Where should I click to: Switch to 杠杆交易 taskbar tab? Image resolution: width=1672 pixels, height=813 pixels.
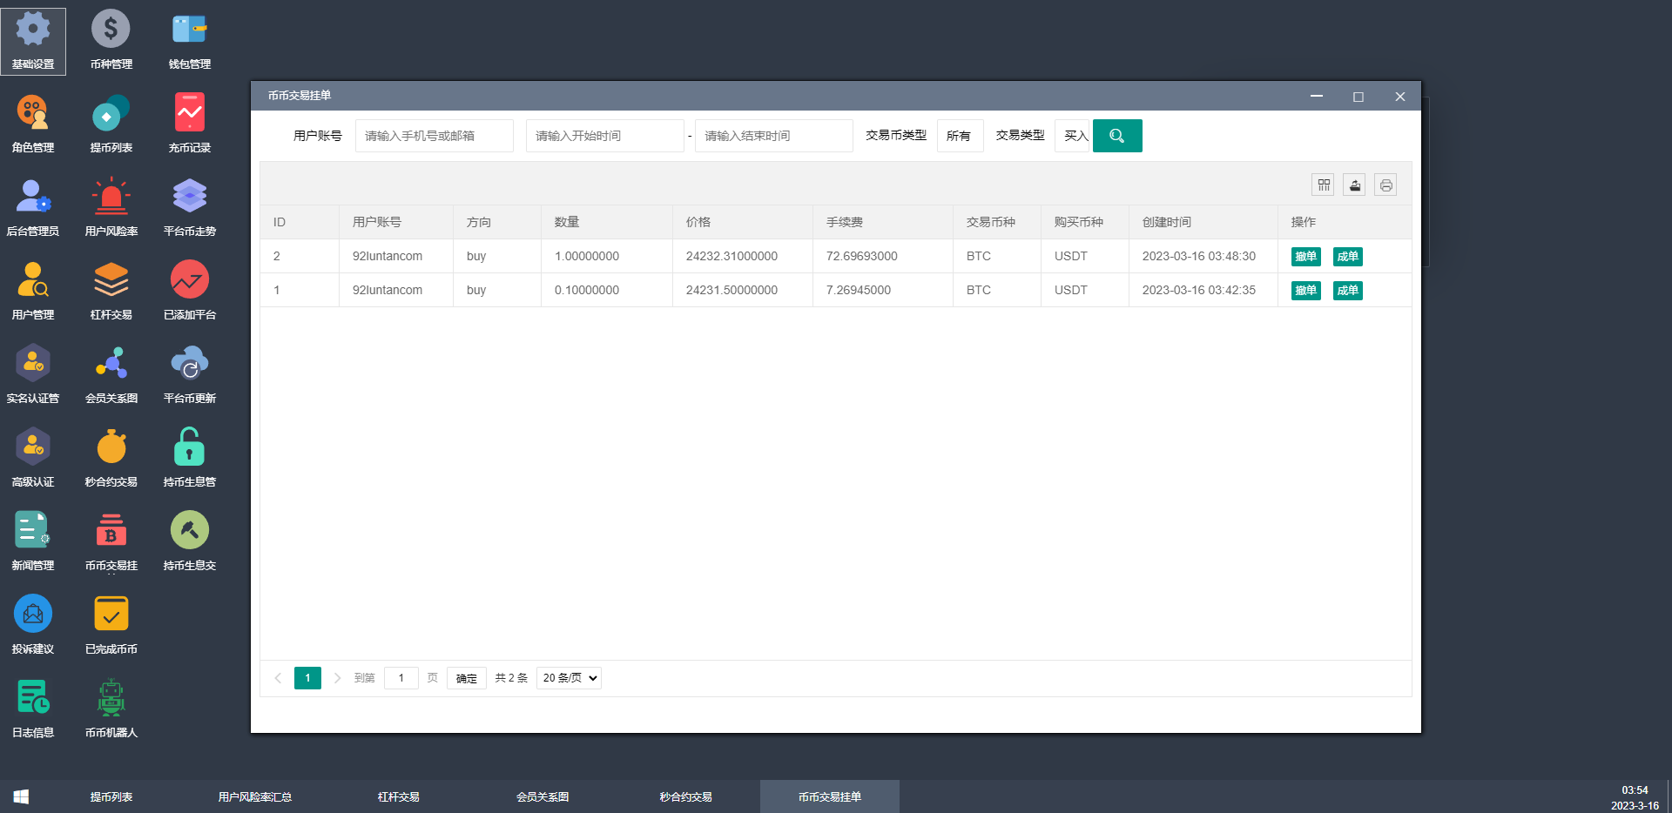click(x=399, y=796)
